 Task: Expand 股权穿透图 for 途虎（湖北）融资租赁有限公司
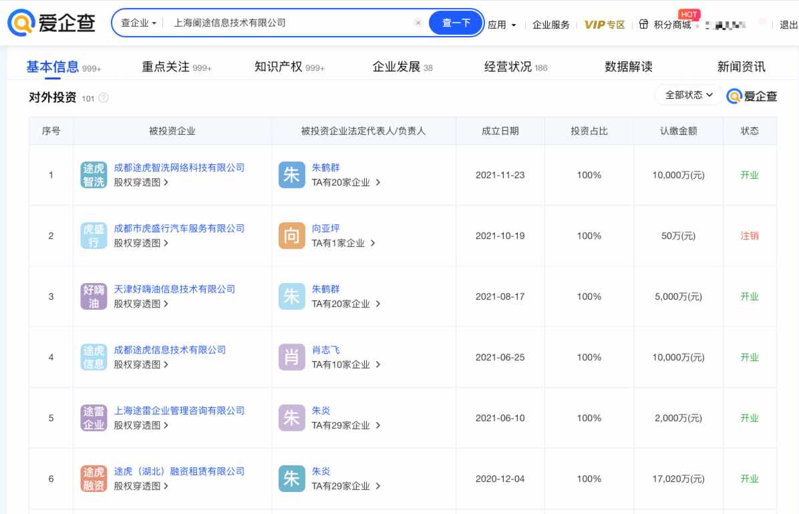coord(141,487)
